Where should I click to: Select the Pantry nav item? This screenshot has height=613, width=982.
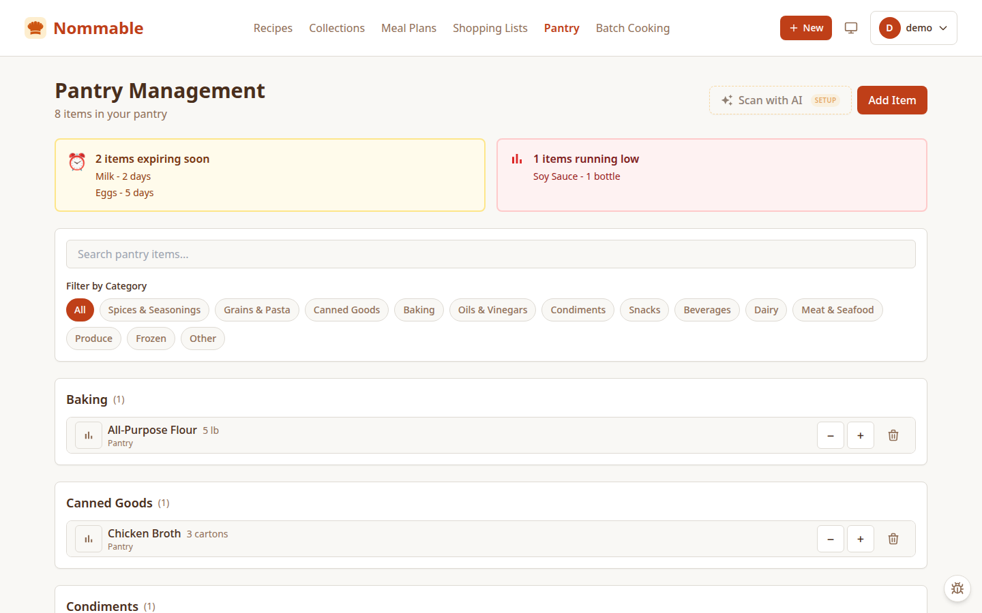[x=562, y=28]
